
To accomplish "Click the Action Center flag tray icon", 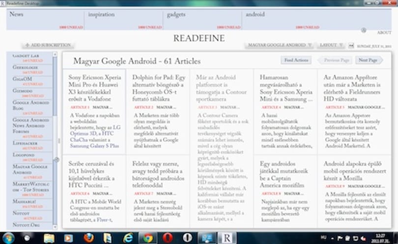I will point(340,238).
